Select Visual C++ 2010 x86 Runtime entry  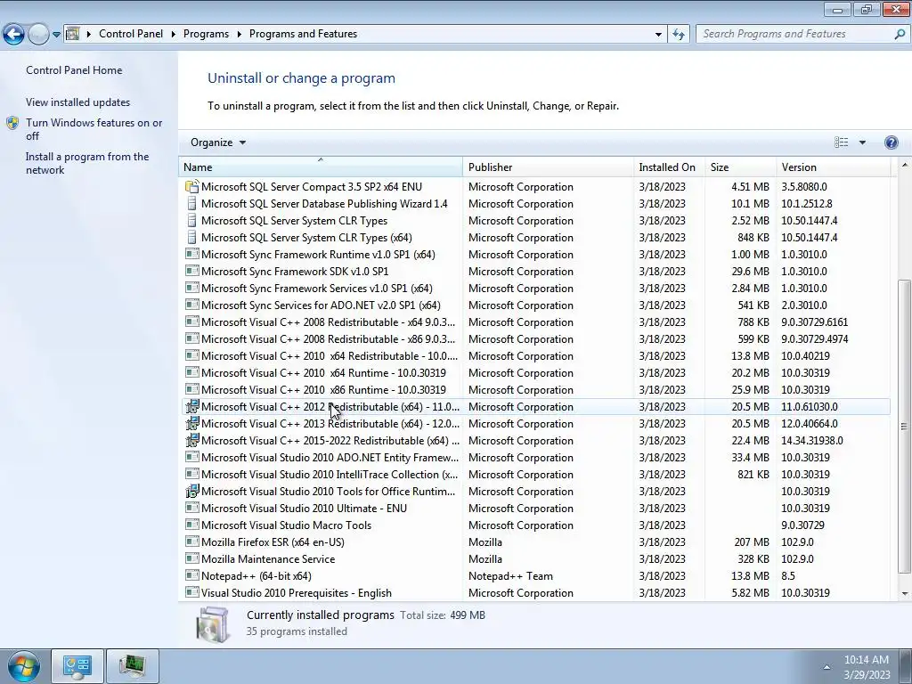(x=534, y=390)
